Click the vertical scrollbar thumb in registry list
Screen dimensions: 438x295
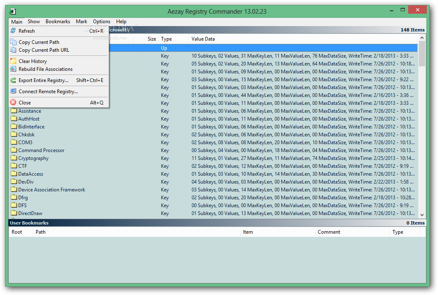click(x=422, y=53)
